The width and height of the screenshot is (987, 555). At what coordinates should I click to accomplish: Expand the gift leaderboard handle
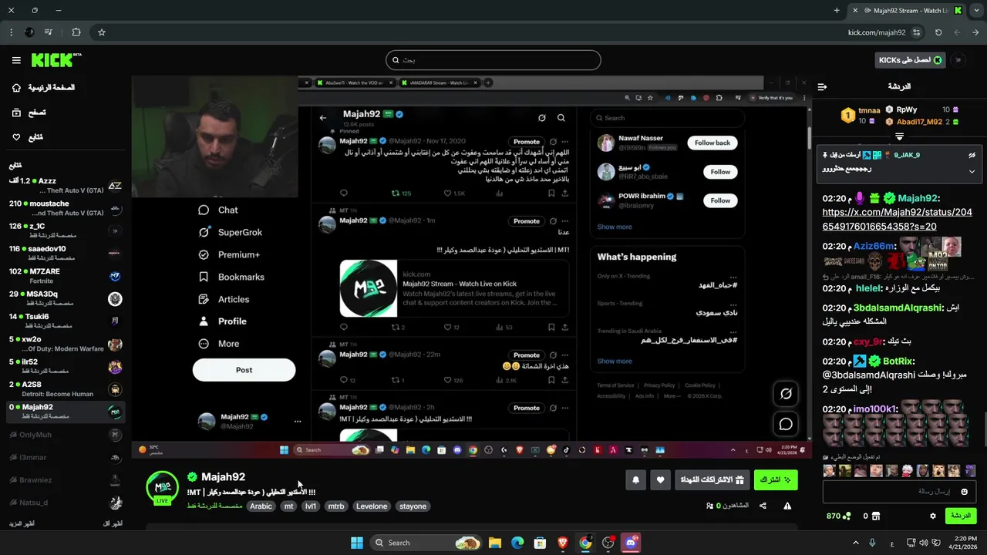899,136
